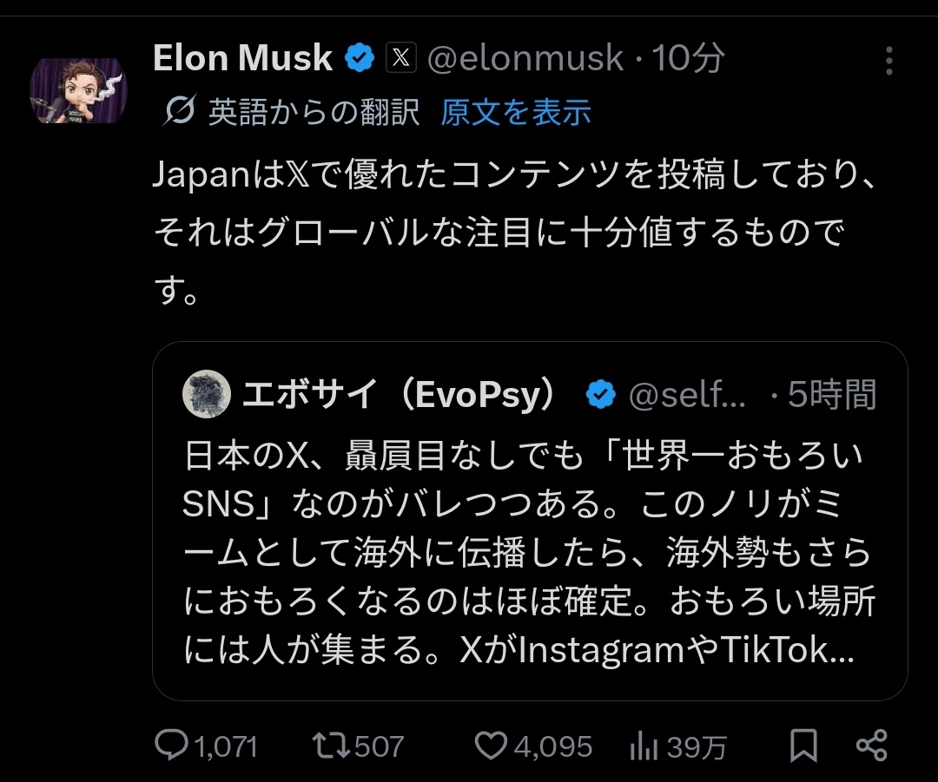Open the three-dot more options menu

(x=888, y=61)
